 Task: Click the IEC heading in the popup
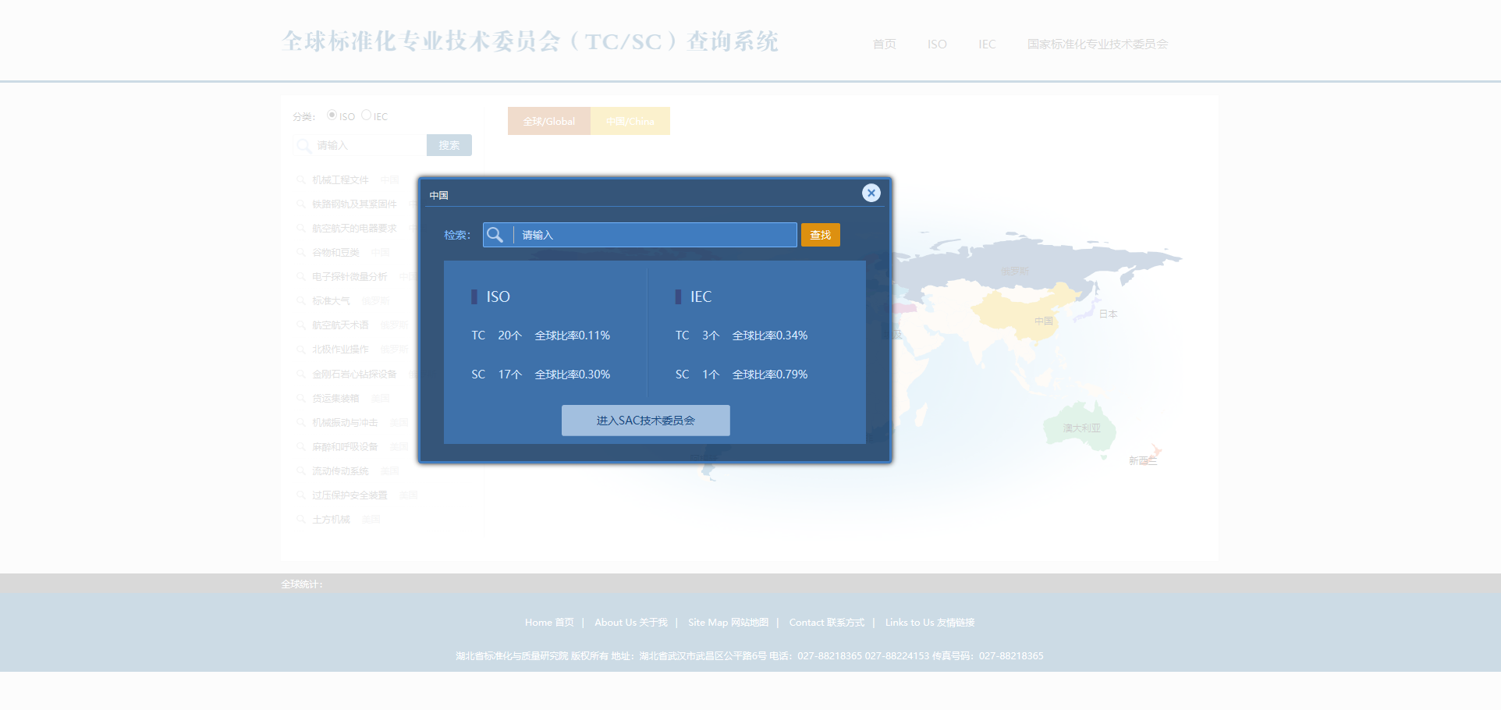point(701,296)
